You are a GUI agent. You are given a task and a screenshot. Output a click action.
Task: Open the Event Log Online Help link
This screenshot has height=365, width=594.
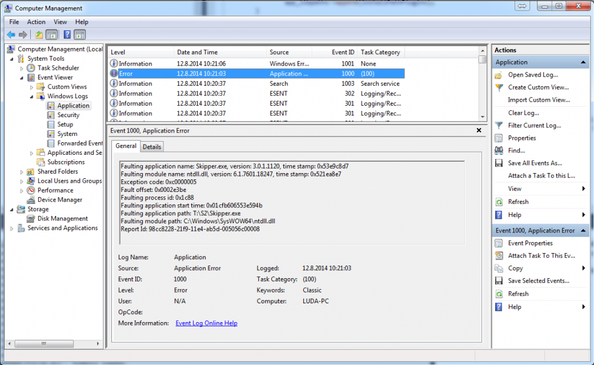coord(206,323)
